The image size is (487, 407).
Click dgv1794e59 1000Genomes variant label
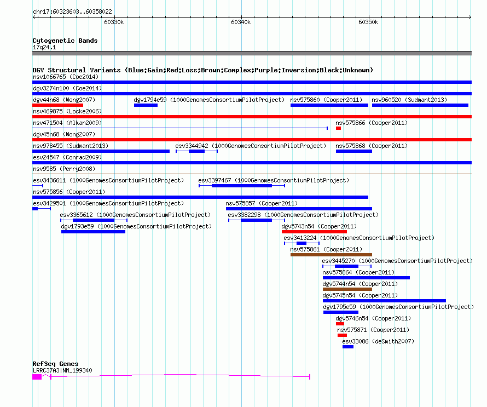209,100
